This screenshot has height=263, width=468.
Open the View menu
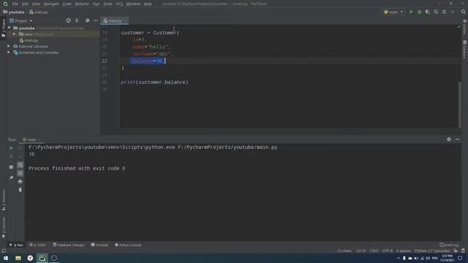coord(36,4)
